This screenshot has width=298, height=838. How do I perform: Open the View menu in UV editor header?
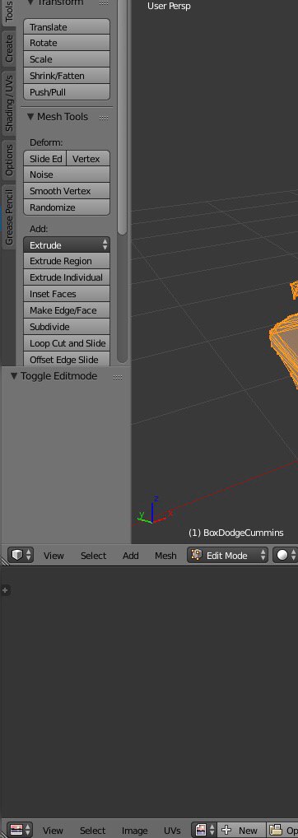click(x=53, y=831)
